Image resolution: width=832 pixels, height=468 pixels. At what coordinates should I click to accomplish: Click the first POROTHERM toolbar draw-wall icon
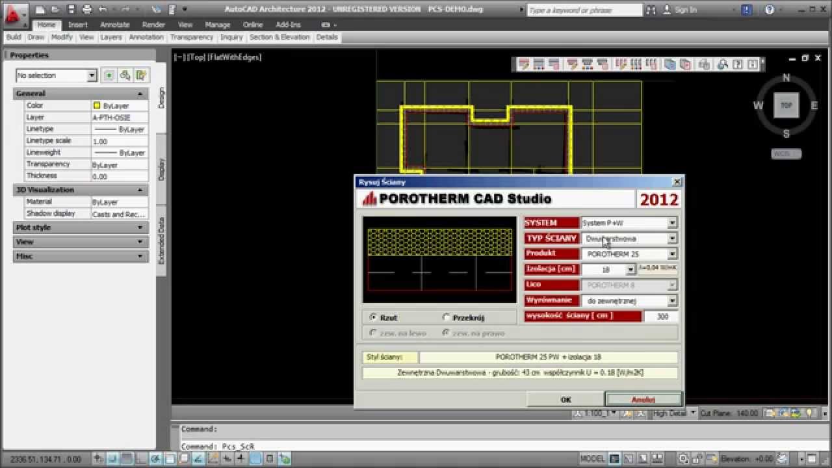523,64
